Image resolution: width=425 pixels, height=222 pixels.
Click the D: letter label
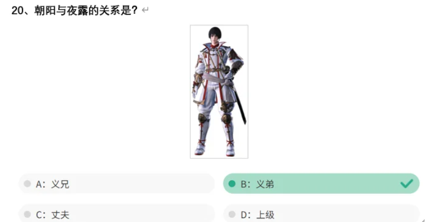click(246, 215)
